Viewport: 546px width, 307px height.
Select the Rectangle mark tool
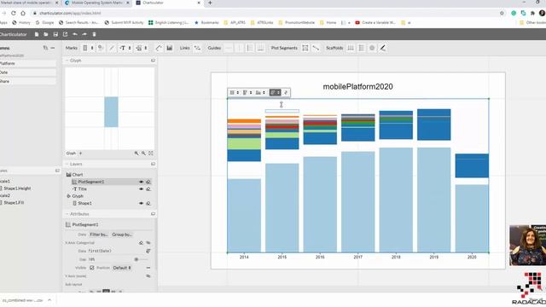pyautogui.click(x=85, y=48)
